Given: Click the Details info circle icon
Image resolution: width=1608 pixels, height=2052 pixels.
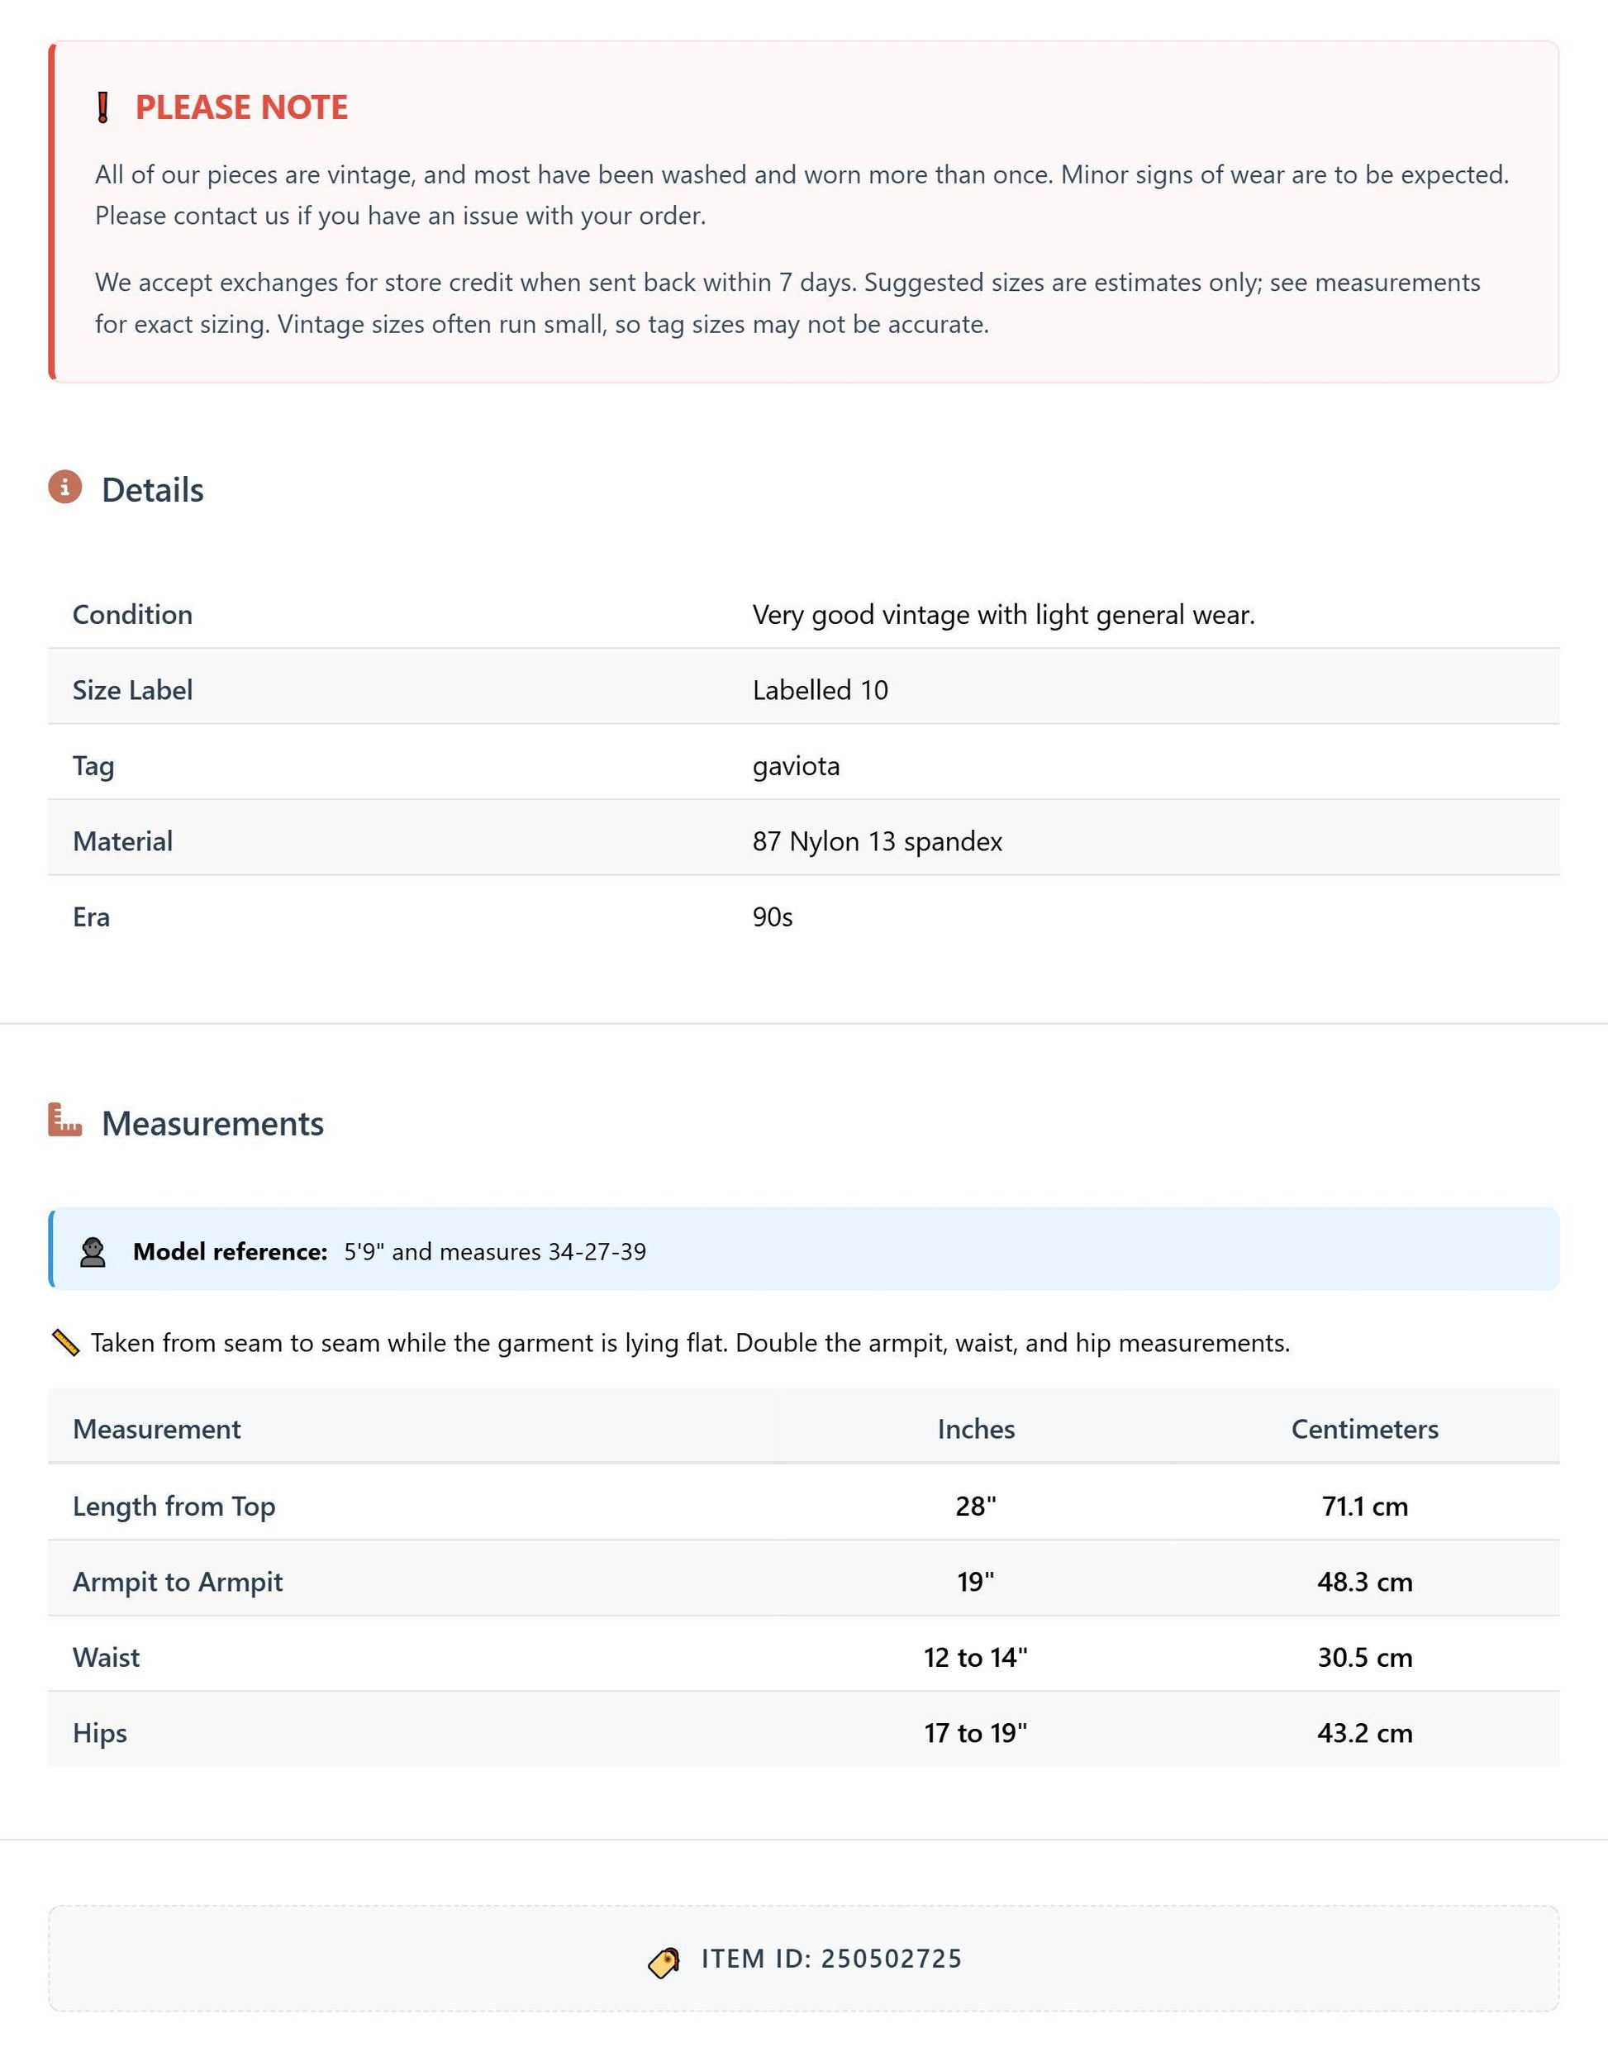Looking at the screenshot, I should pyautogui.click(x=65, y=487).
